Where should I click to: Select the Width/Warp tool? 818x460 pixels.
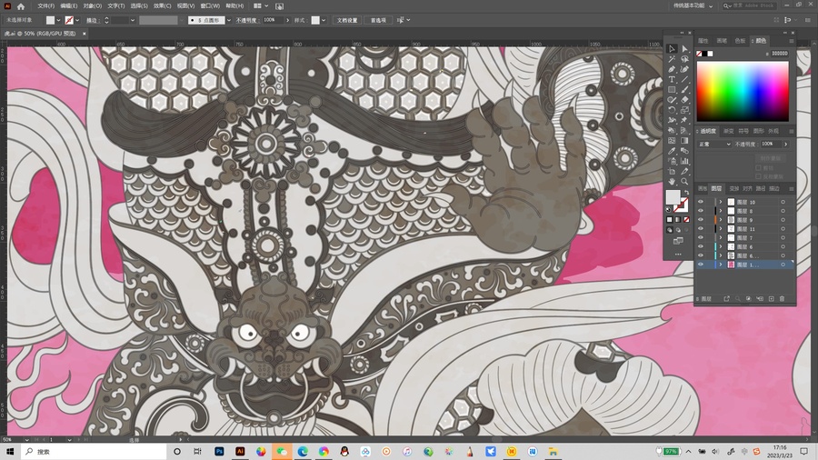pos(672,120)
